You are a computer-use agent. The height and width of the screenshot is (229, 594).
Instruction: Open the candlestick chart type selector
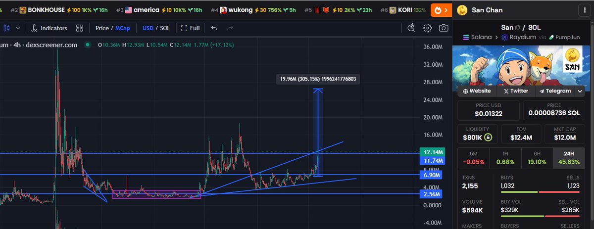coord(7,28)
